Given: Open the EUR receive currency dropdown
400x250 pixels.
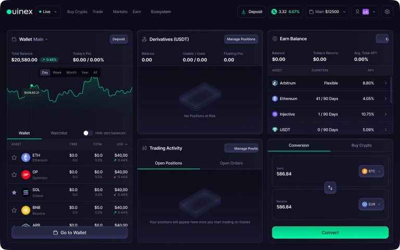Looking at the screenshot, I should tap(371, 204).
